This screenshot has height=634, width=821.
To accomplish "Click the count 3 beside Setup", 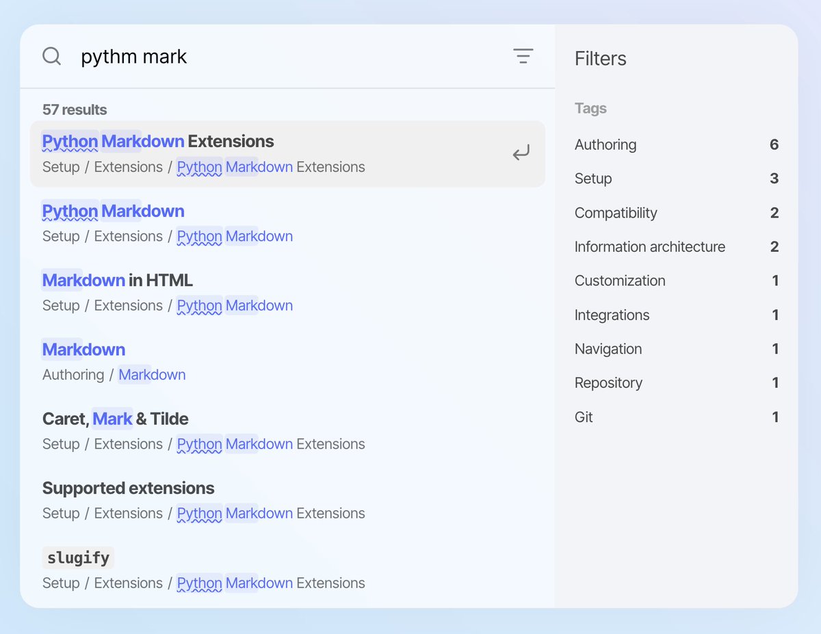I will (774, 179).
